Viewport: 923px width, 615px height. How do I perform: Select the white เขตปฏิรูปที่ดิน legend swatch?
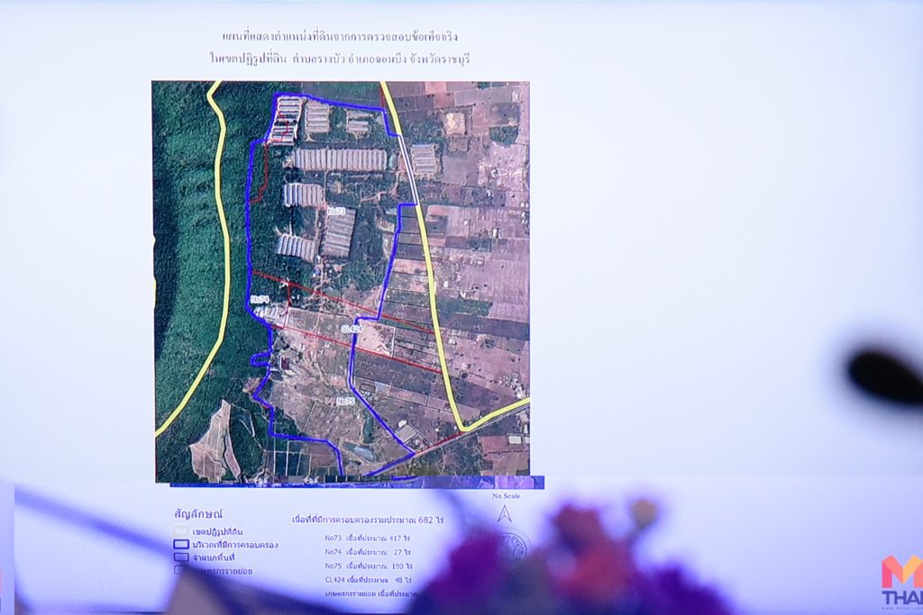click(x=180, y=531)
